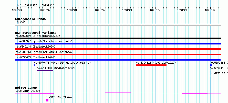
Task: Open COL5A2|NM_000393 gene label
Action: pos(28,91)
